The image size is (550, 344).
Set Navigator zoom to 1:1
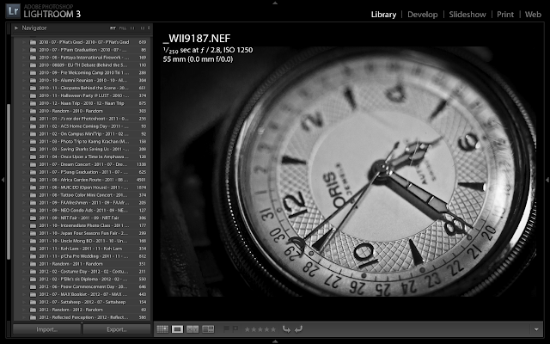pos(132,28)
